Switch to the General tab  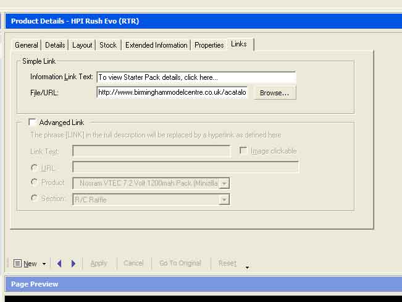(x=27, y=45)
